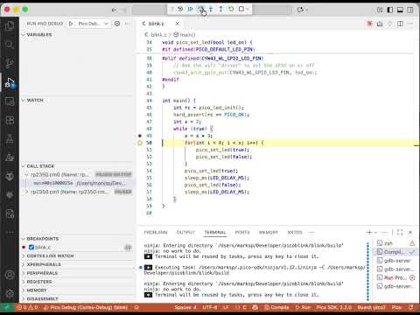Screen dimensions: 420x315
Task: Open the Manage gear in activity bar
Action: [x=10, y=293]
